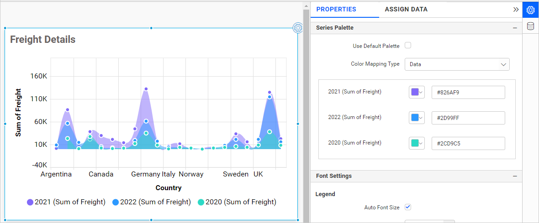Open the properties gear icon in sidebar
The height and width of the screenshot is (223, 539).
530,10
